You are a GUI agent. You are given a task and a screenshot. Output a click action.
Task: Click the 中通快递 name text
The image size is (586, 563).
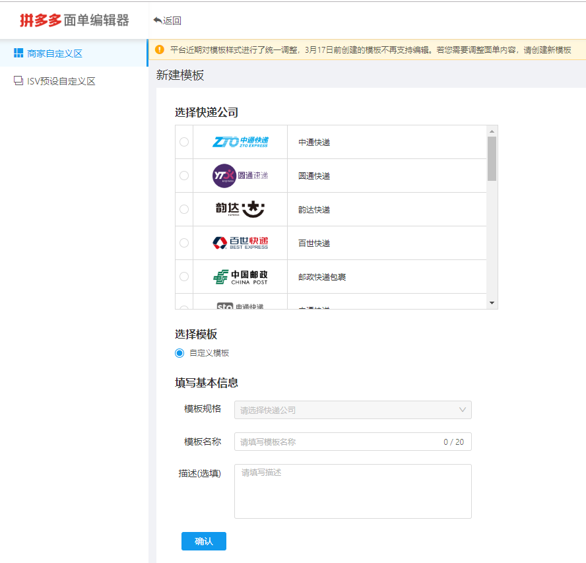point(314,143)
